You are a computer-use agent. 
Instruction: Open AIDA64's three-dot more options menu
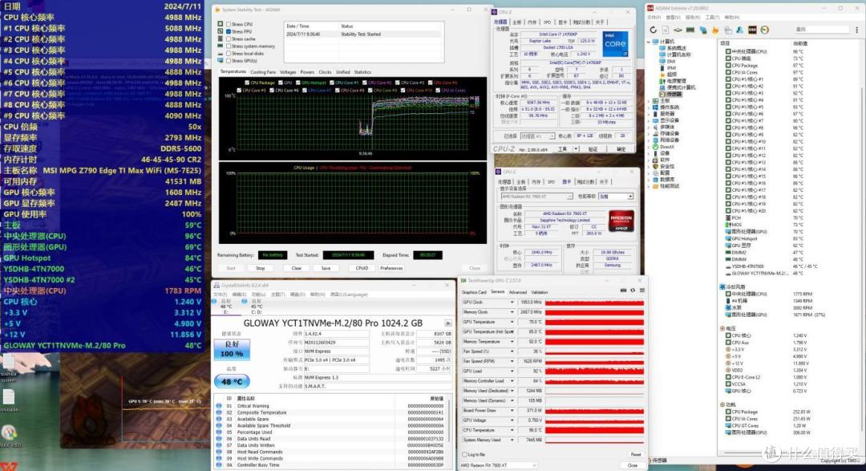[856, 30]
